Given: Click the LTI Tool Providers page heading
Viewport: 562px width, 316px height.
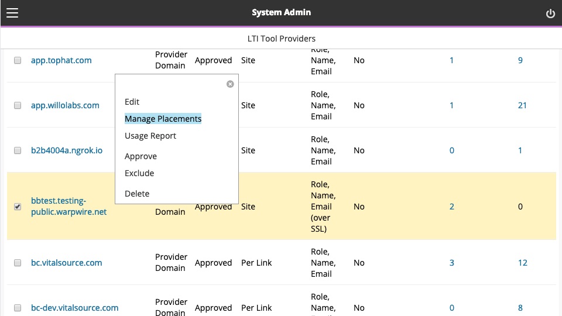Looking at the screenshot, I should coord(282,39).
